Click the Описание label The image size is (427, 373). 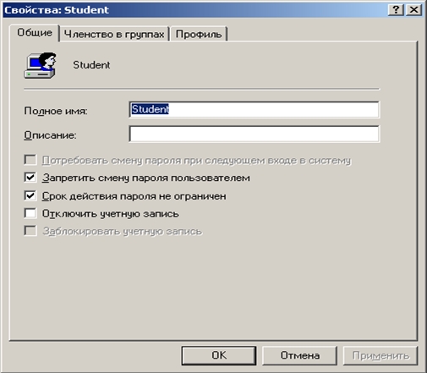tap(50, 135)
